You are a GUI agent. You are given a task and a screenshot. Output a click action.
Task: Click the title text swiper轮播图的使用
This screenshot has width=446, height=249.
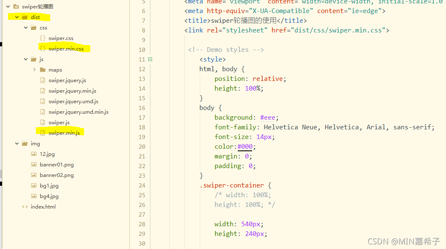244,20
